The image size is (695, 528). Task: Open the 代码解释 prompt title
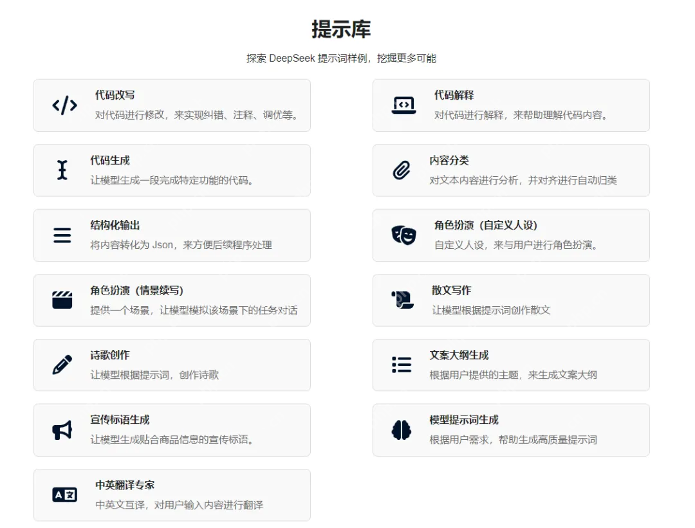click(454, 95)
